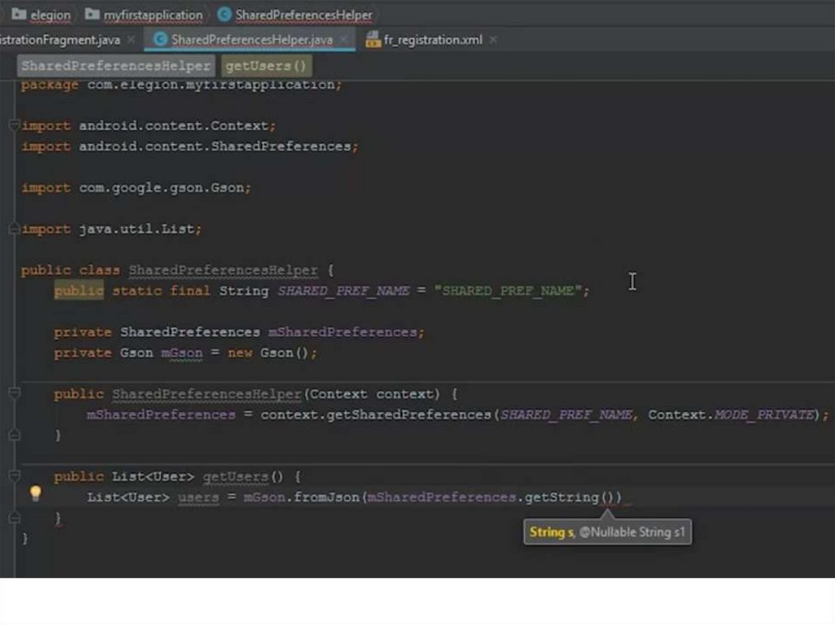Close the SharedPreferencesHelper.java tab

pyautogui.click(x=344, y=39)
